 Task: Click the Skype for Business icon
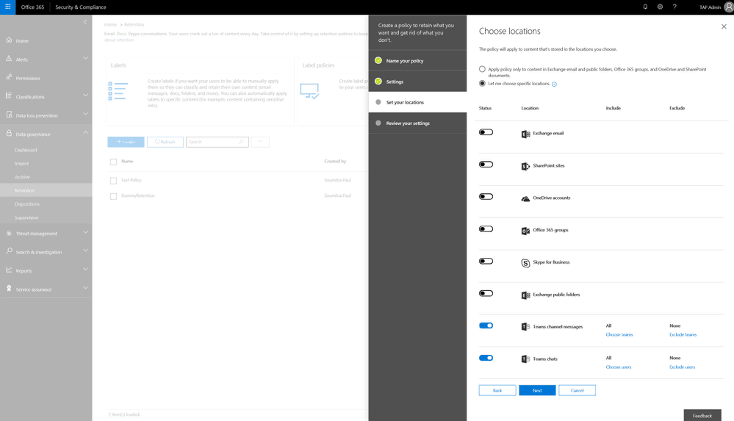pyautogui.click(x=525, y=263)
